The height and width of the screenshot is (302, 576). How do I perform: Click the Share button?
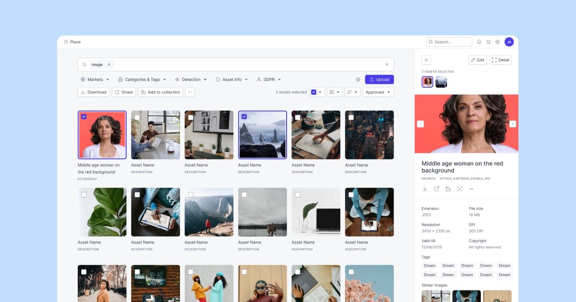click(x=124, y=92)
